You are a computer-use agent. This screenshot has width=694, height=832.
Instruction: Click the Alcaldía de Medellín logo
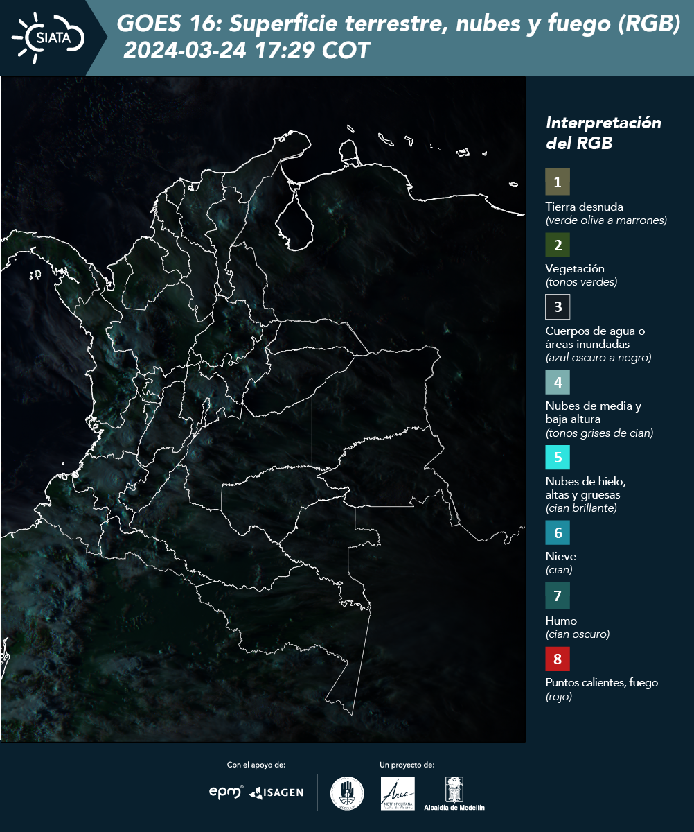coord(454,793)
